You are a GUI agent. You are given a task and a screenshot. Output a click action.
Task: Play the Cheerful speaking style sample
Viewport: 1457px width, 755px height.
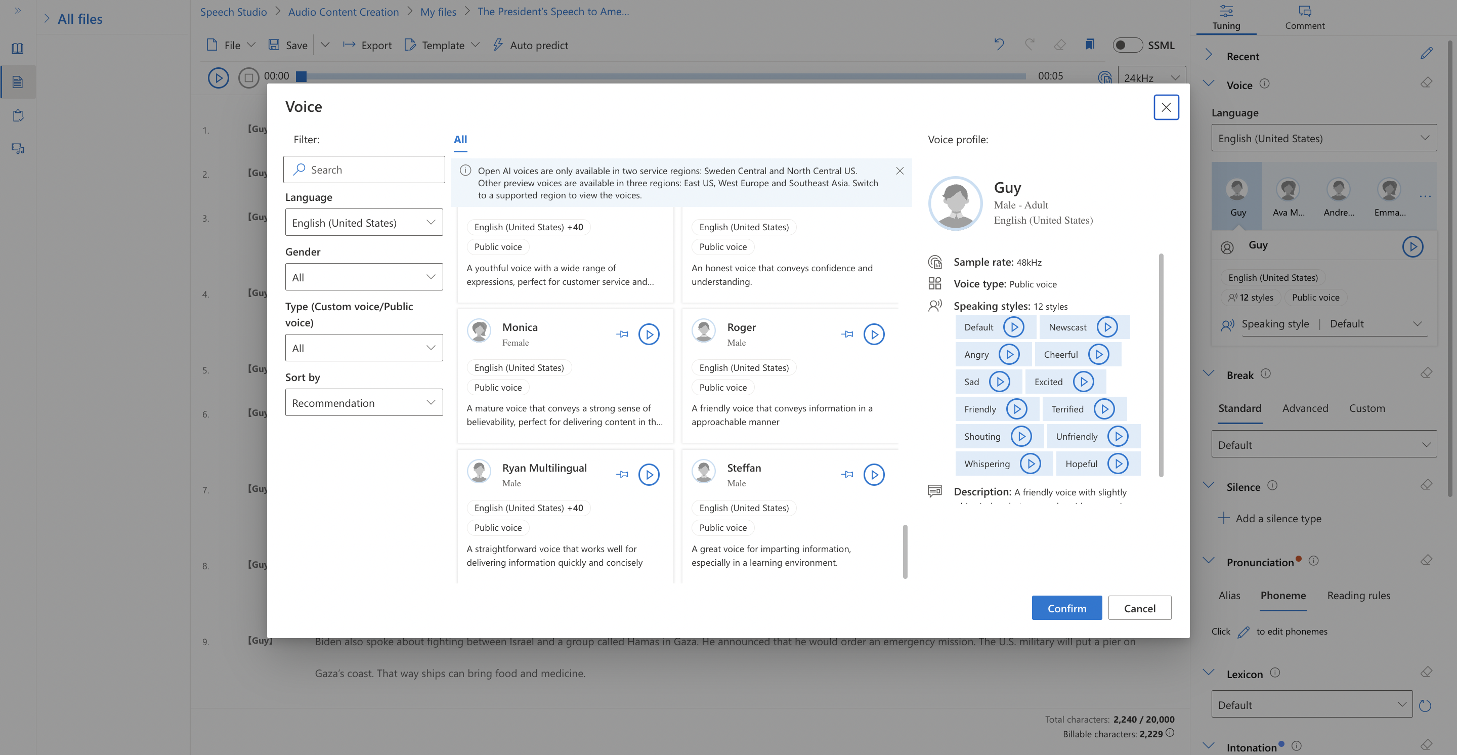[1098, 354]
